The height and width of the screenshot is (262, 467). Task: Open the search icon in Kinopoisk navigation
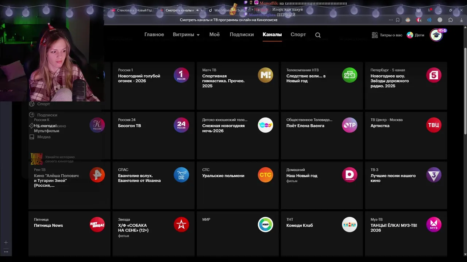click(x=318, y=35)
